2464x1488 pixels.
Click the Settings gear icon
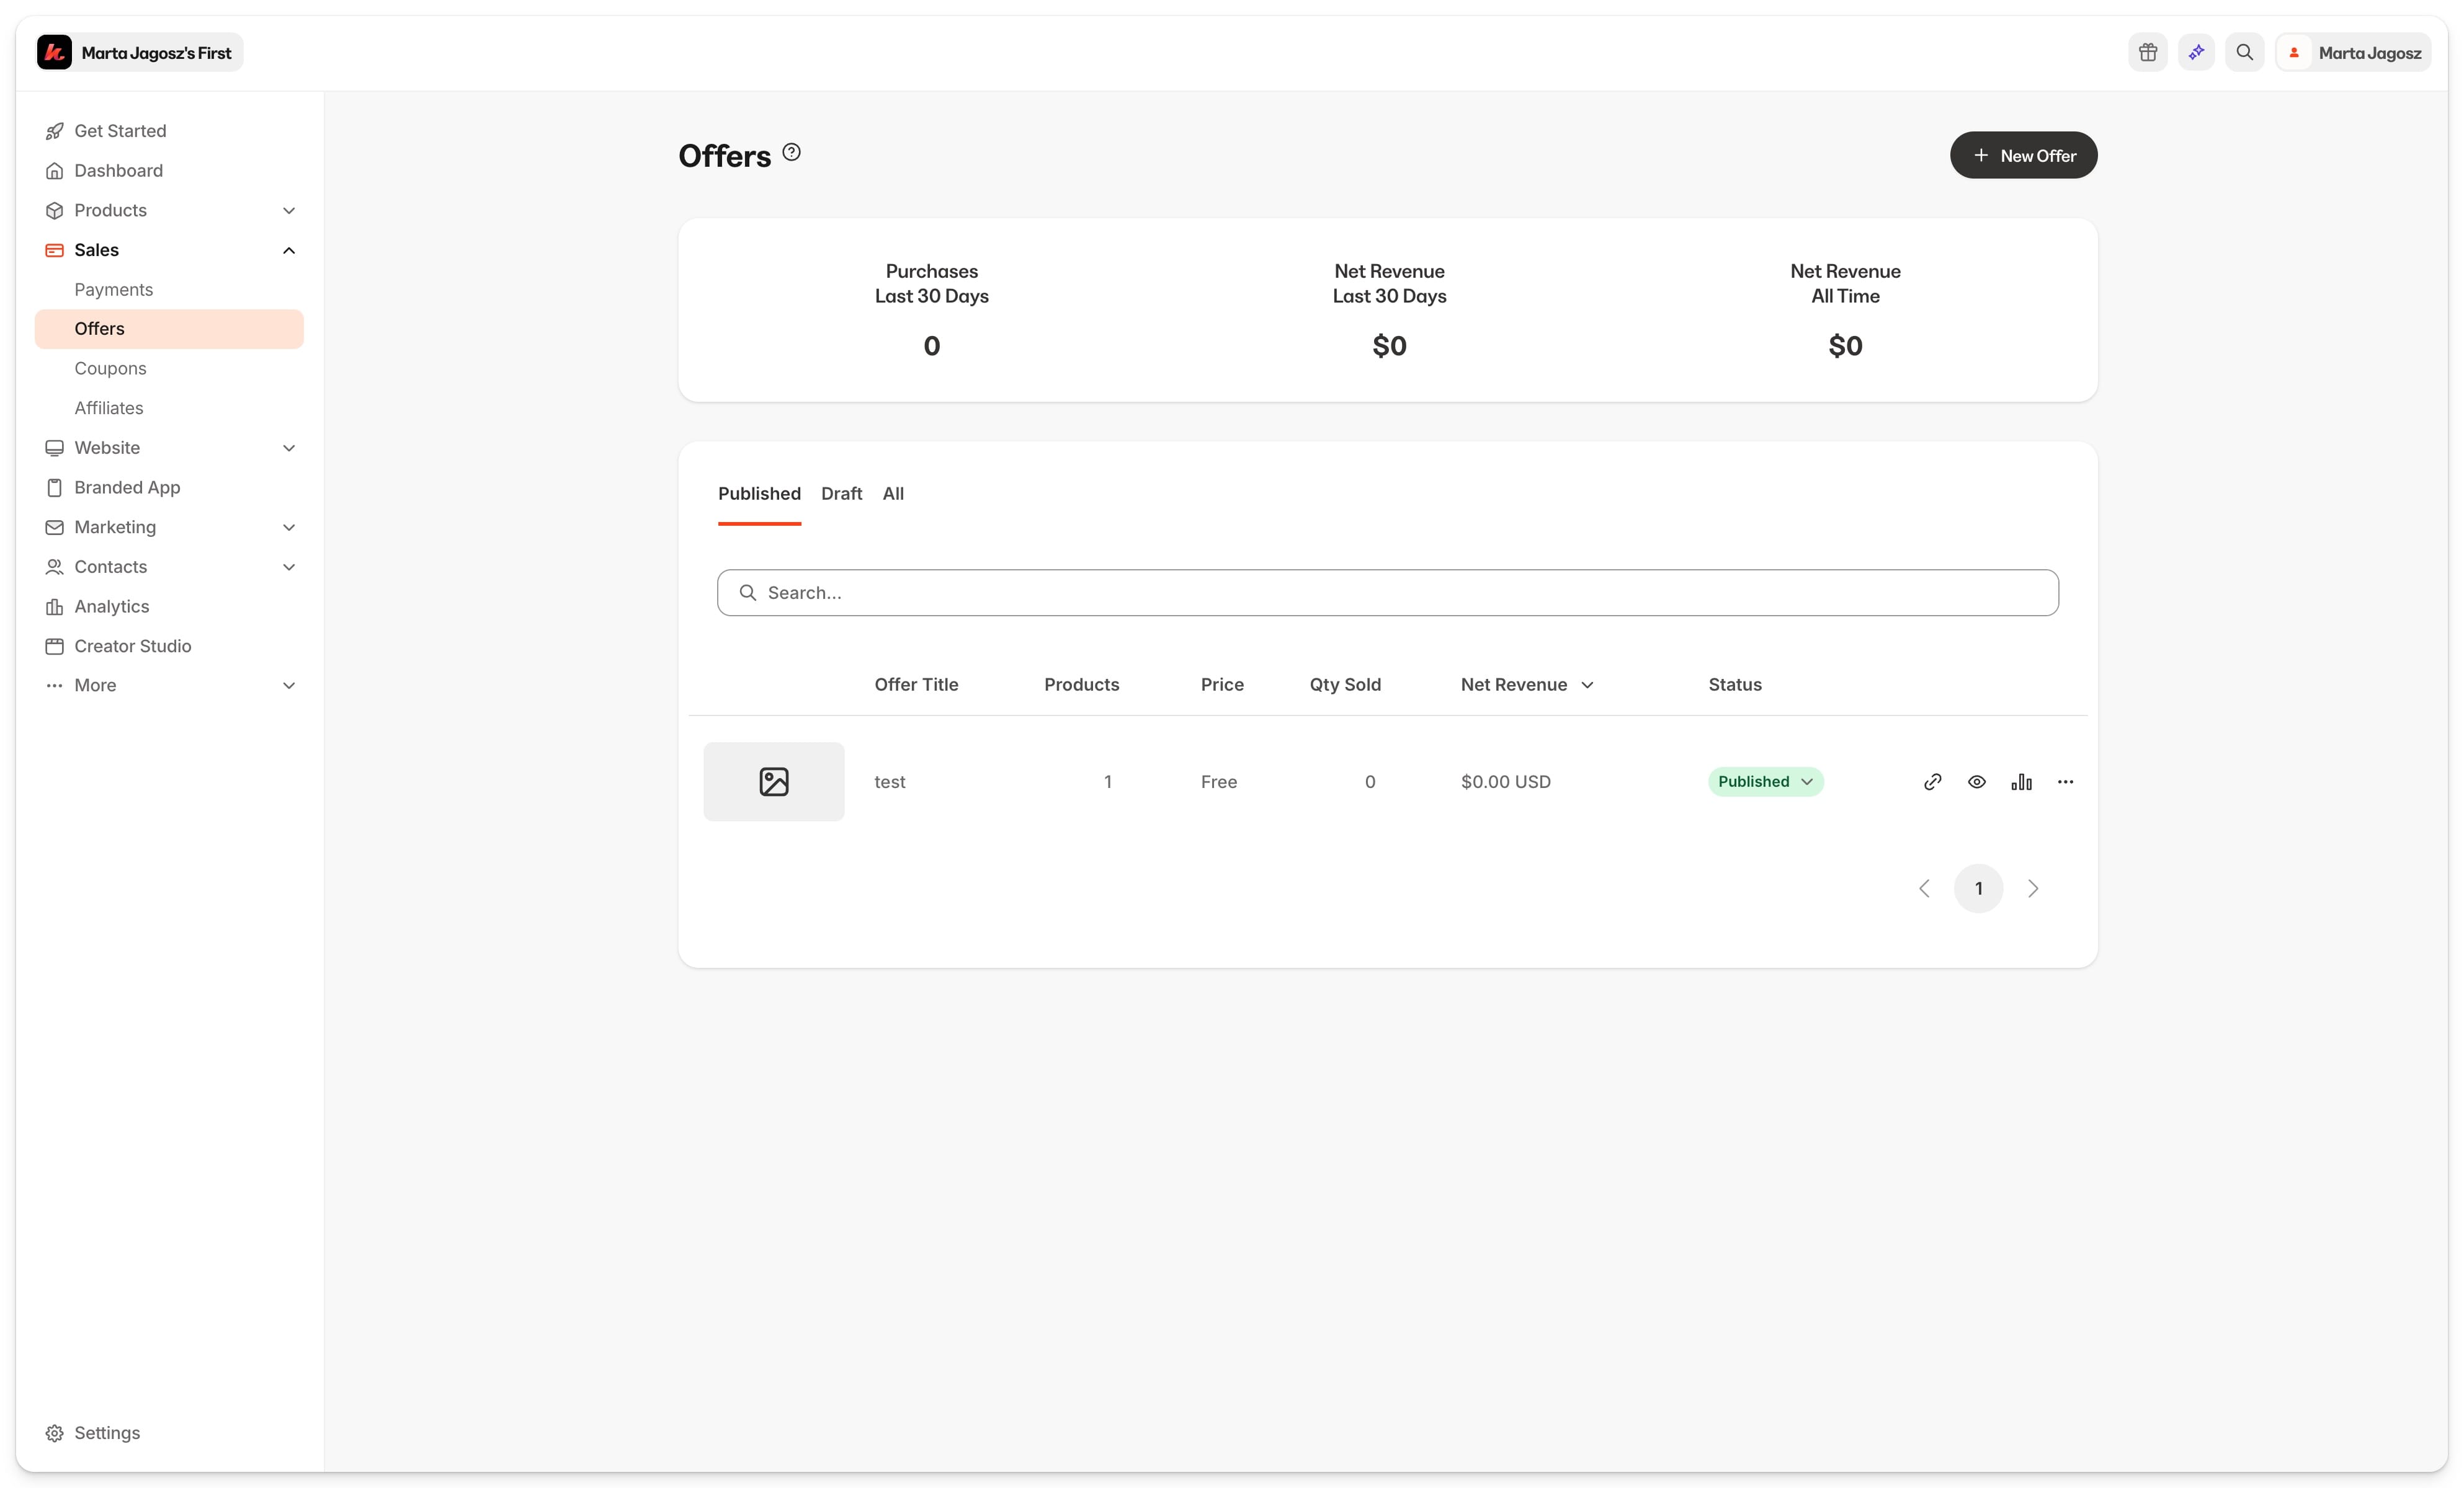coord(54,1433)
